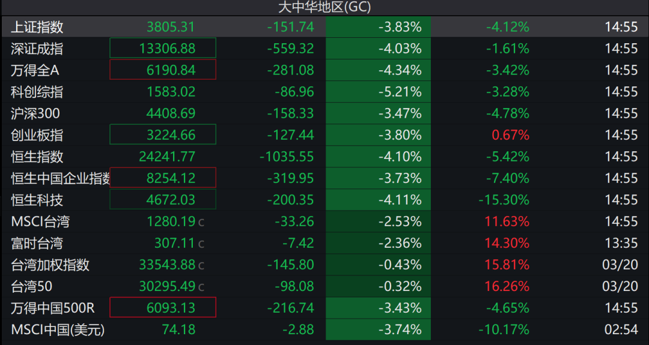The image size is (649, 345).
Task: Click the 科创综指 -5.21% change cell
Action: [379, 92]
